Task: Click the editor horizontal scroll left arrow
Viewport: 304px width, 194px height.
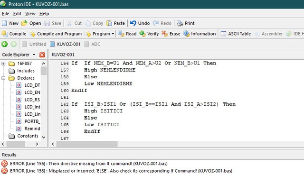Action: (53, 144)
